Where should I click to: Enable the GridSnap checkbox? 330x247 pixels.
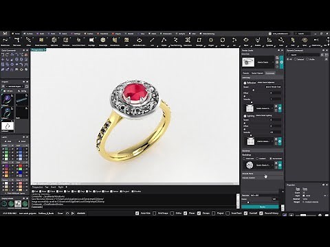pos(154,213)
